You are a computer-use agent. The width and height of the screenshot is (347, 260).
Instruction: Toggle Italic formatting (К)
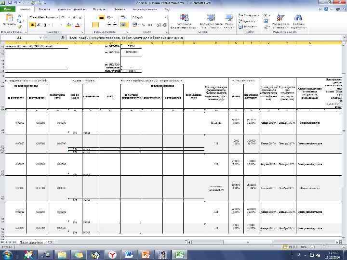click(39, 25)
